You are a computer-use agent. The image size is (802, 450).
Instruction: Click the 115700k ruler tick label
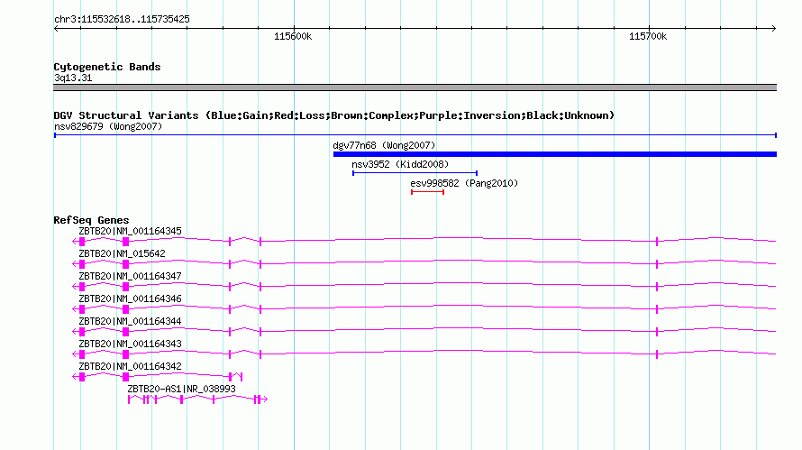point(648,36)
